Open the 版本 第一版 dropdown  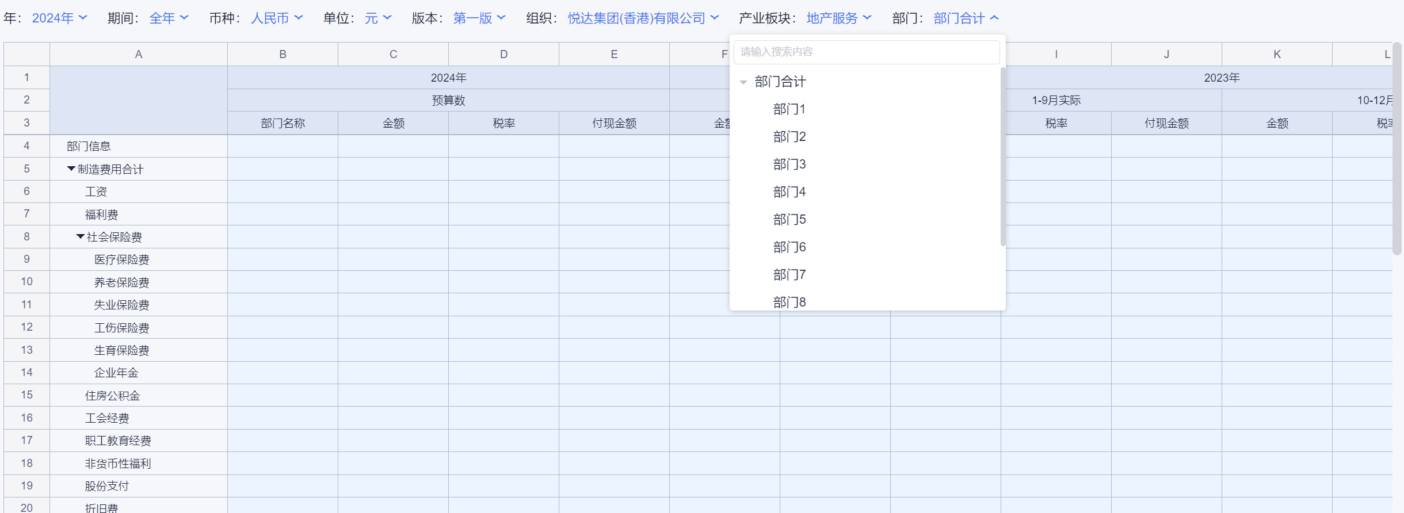click(479, 18)
